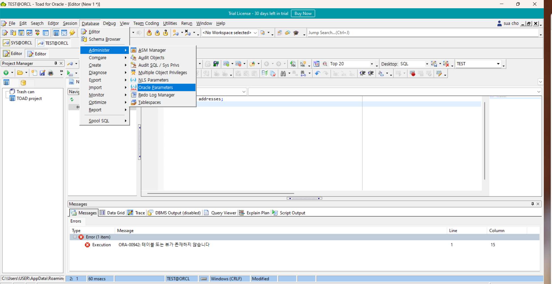Open dropdown arrow beside green plus
Screen dimensions: 552x284
click(12, 73)
